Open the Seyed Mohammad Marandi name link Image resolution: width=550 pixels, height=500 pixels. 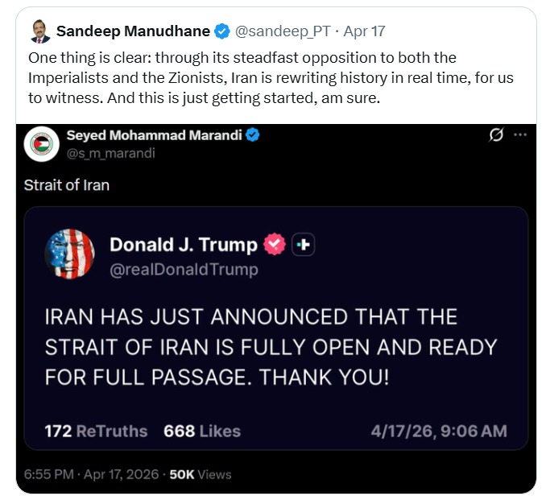[155, 135]
